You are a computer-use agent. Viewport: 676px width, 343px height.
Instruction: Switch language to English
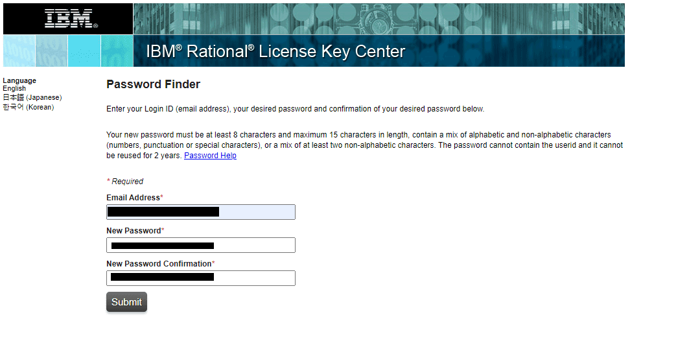tap(14, 88)
